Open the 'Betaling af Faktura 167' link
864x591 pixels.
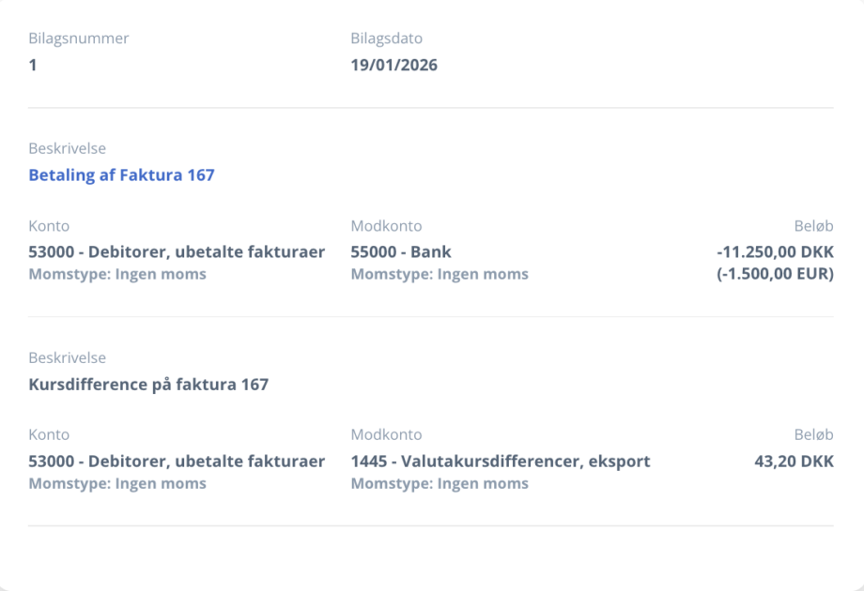[x=121, y=175]
